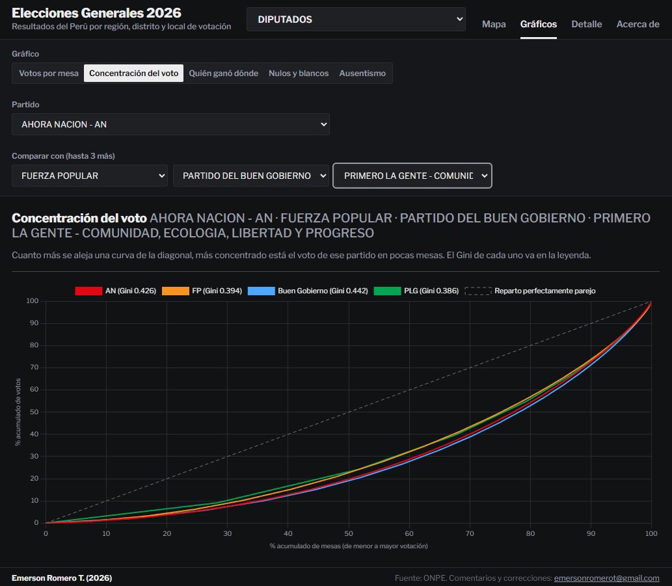The image size is (672, 586).
Task: Click the emersonromerot@gmail.com email link
Action: tap(606, 578)
